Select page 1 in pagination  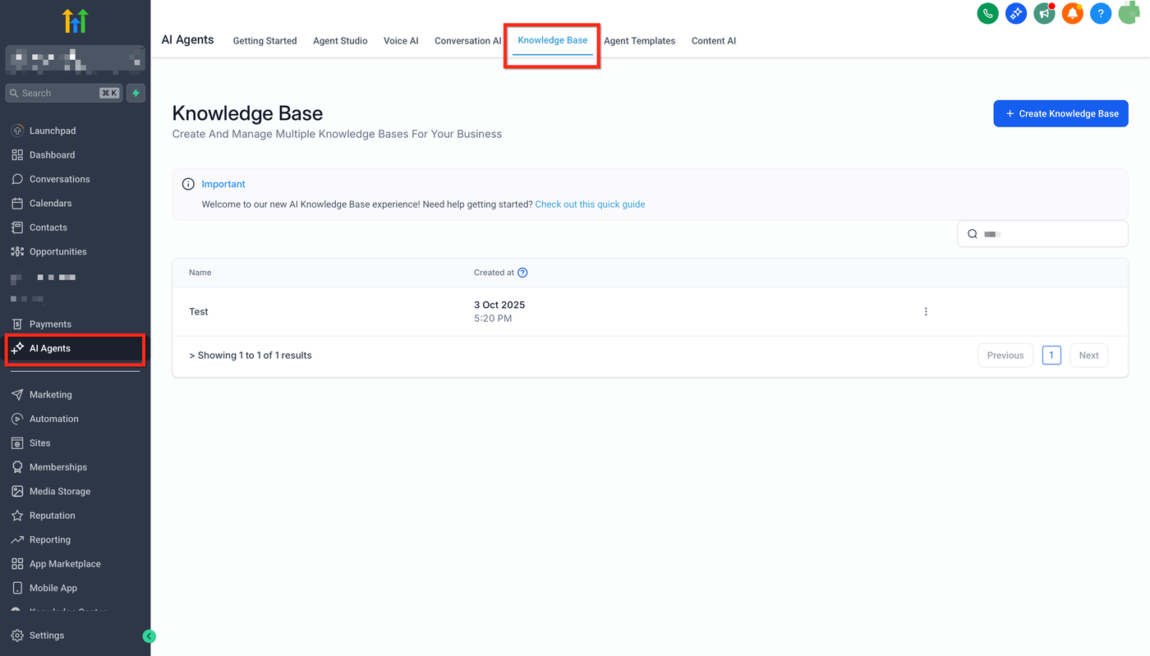tap(1051, 356)
